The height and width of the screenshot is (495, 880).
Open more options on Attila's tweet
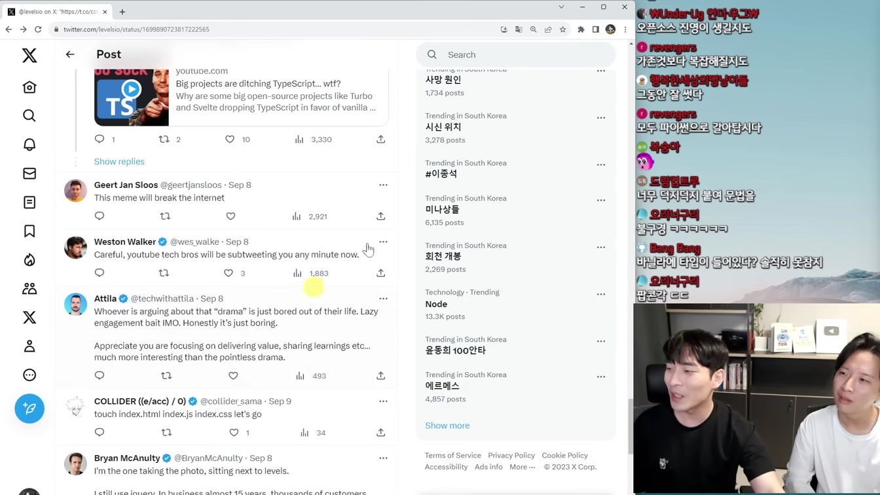(x=383, y=299)
